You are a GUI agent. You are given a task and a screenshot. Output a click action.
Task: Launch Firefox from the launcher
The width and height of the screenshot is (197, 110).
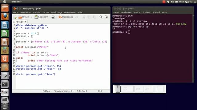[x=5, y=16]
